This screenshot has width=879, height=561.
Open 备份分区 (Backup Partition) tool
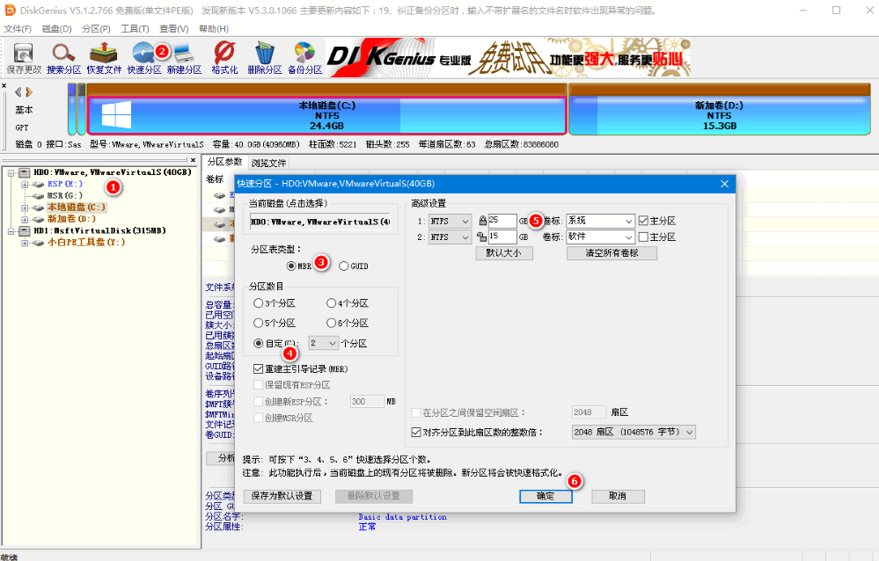tap(304, 56)
